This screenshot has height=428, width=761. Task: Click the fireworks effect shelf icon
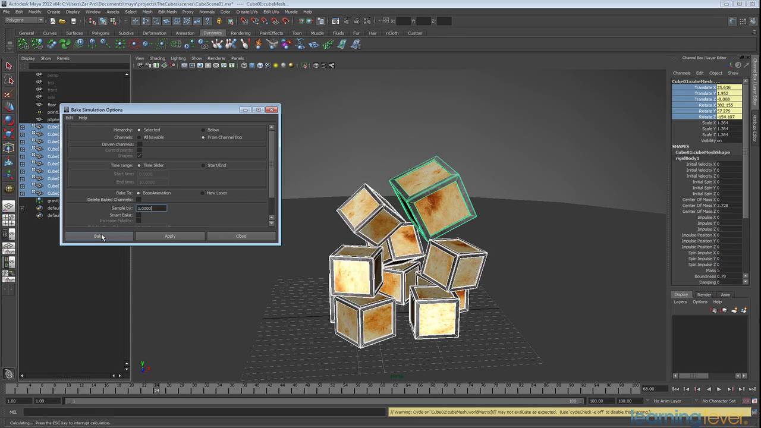pyautogui.click(x=287, y=44)
